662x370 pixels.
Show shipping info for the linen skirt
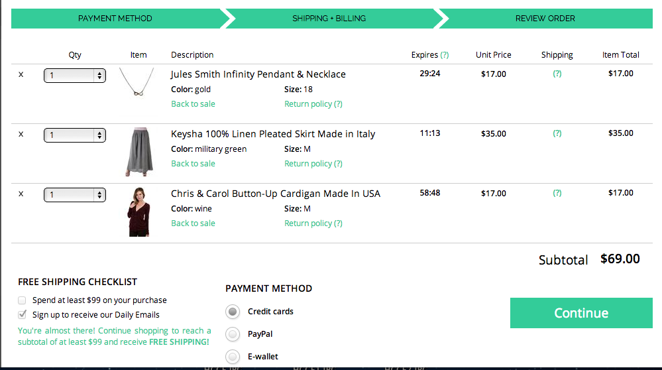point(557,133)
